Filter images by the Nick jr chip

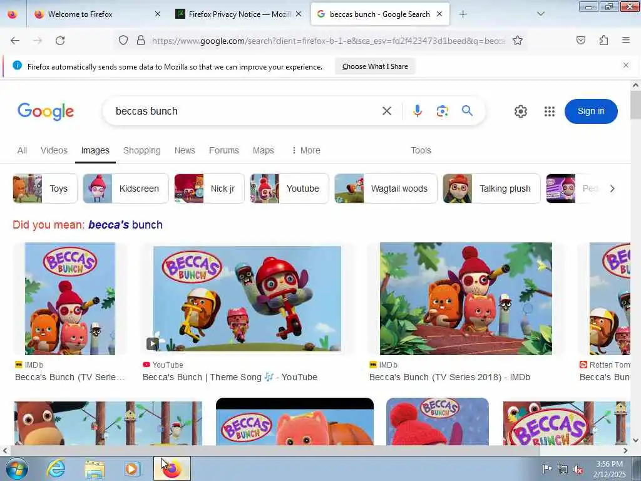point(209,189)
